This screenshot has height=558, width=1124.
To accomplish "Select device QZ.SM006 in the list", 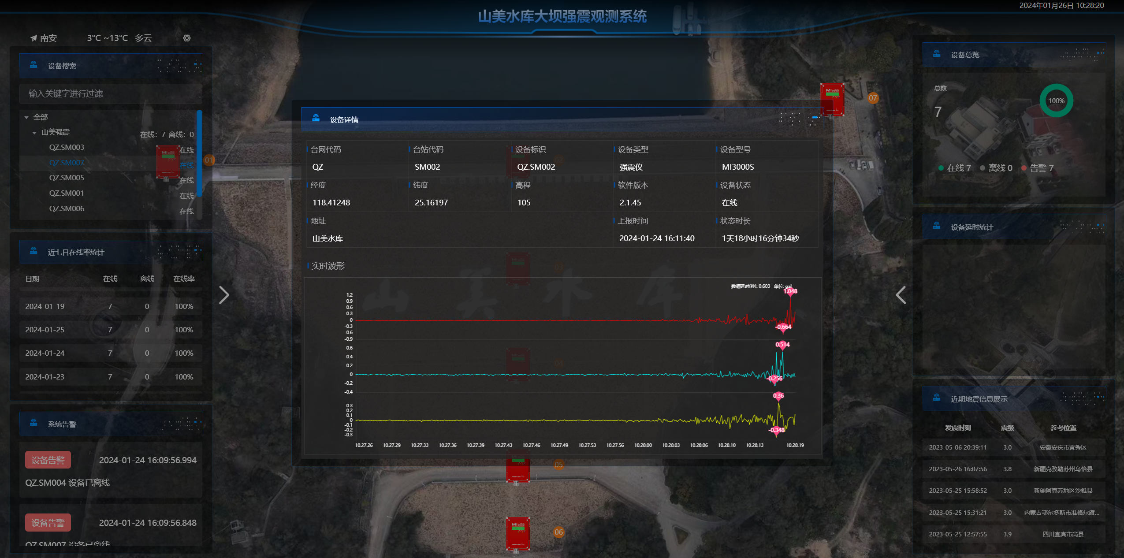I will (x=67, y=208).
